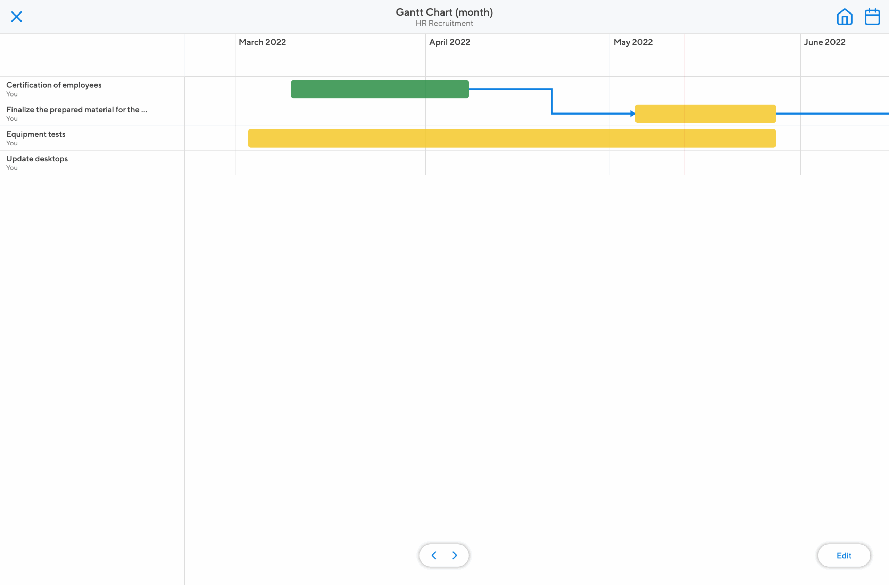The height and width of the screenshot is (585, 889).
Task: Click the HR Recruitment subtitle
Action: click(444, 23)
